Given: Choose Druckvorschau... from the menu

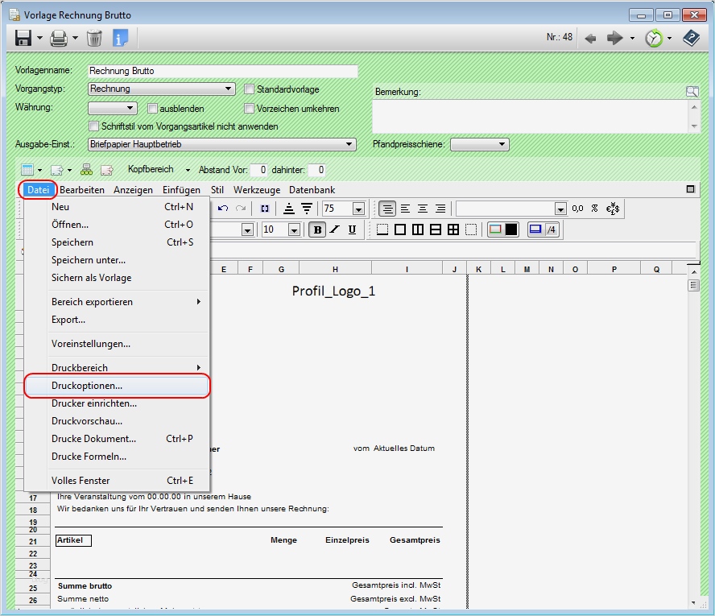Looking at the screenshot, I should [x=87, y=421].
